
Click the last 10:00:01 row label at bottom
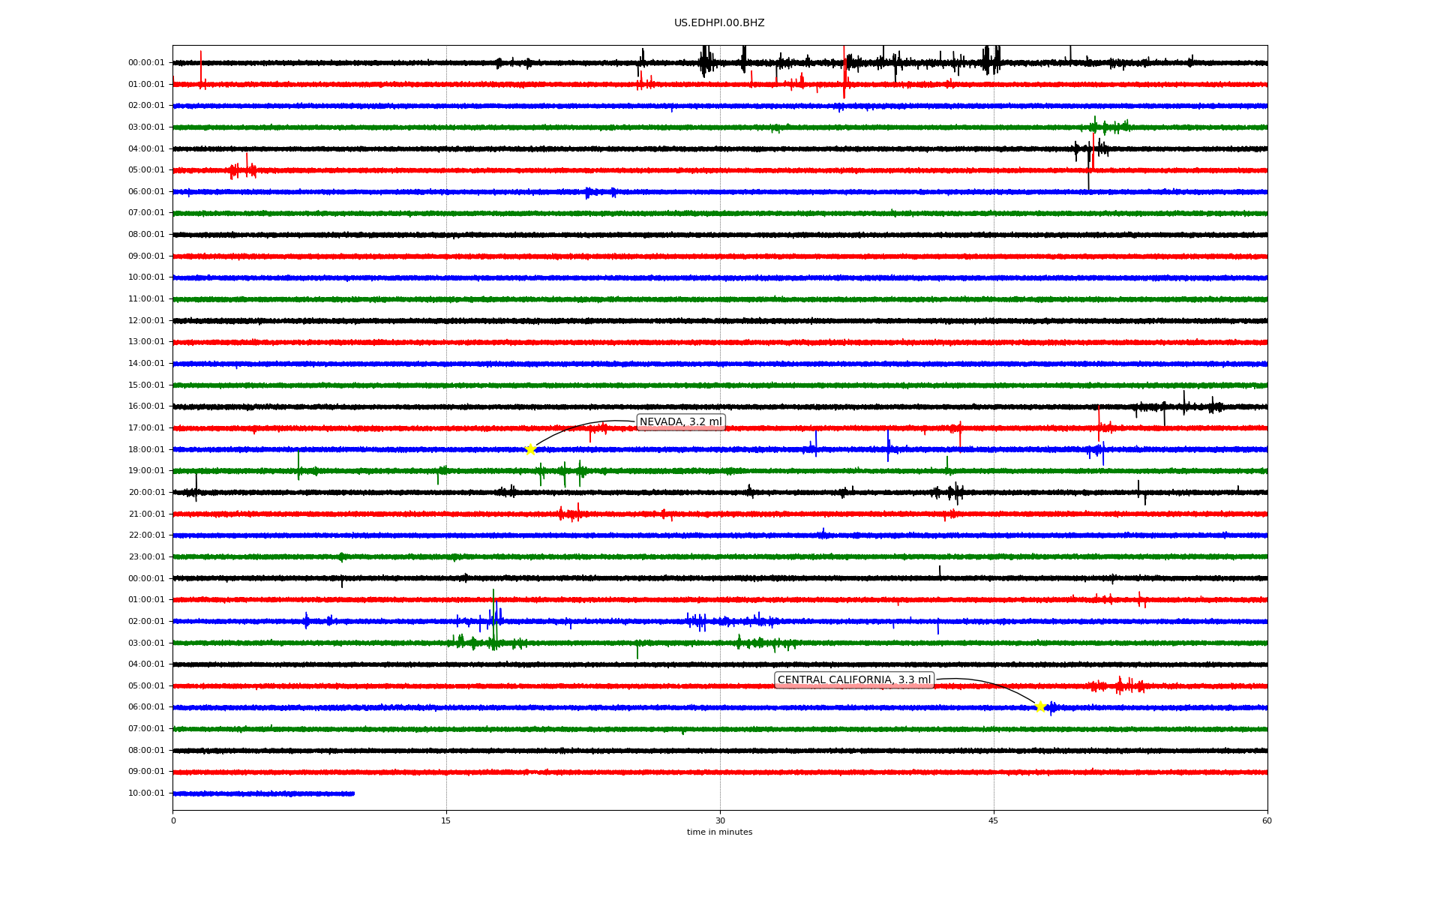tap(146, 793)
